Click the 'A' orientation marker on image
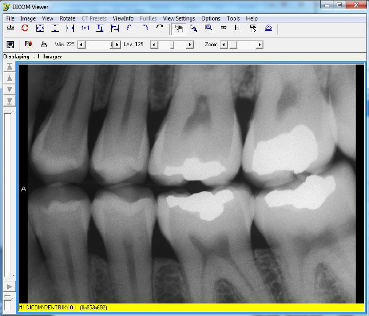369x316 pixels. tap(24, 189)
